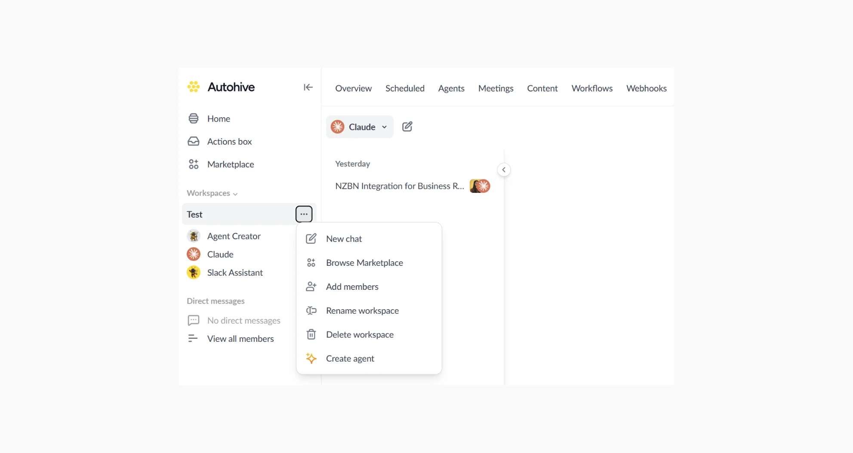Open the Webhooks tab
The height and width of the screenshot is (453, 853).
coord(646,88)
